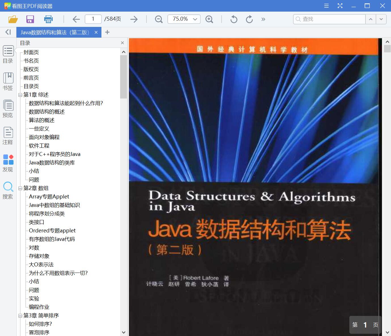This screenshot has width=391, height=336.
Task: Open outline entry 冒泡排序
Action: tap(39, 333)
